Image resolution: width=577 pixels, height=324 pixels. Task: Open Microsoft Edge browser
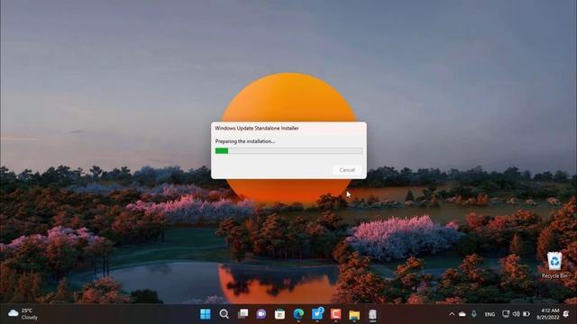pos(298,314)
